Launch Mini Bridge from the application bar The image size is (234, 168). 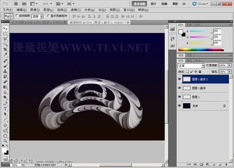tap(24, 4)
